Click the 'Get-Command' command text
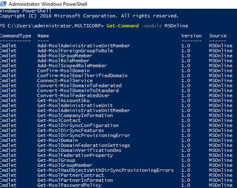This screenshot has width=237, height=188. [x=122, y=26]
